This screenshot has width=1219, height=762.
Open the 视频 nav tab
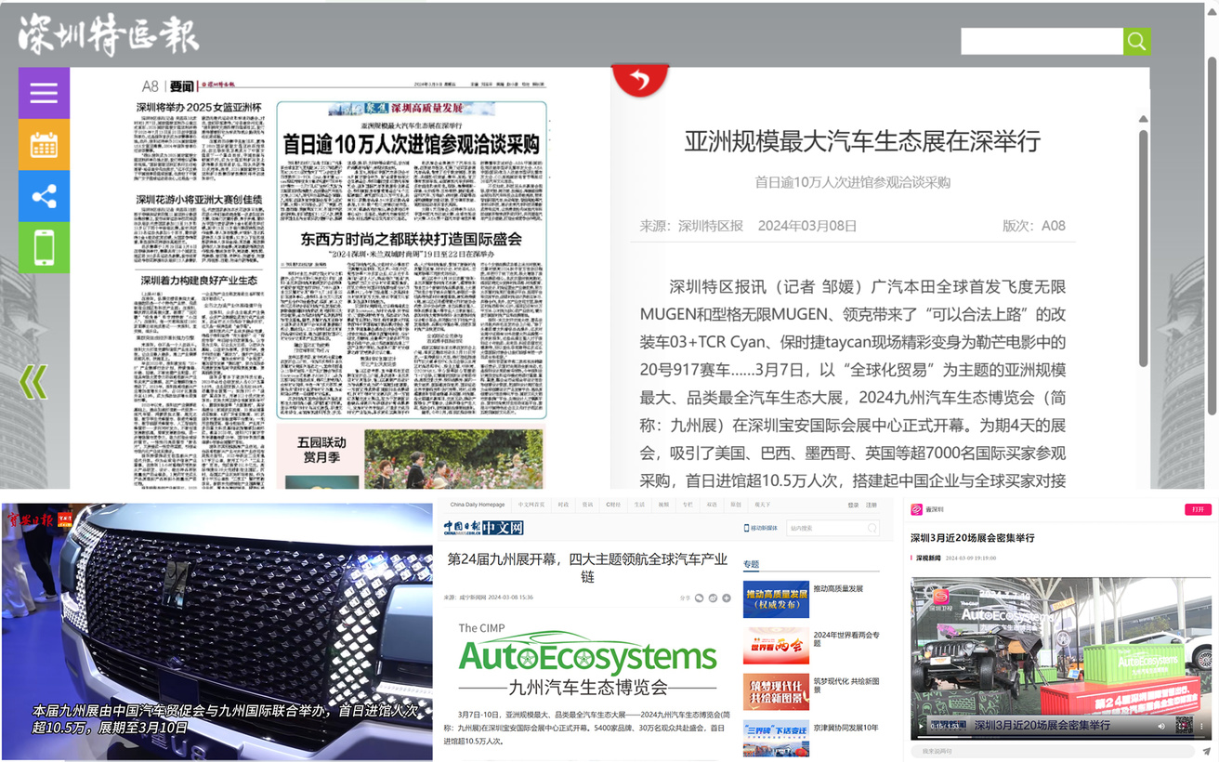point(663,505)
